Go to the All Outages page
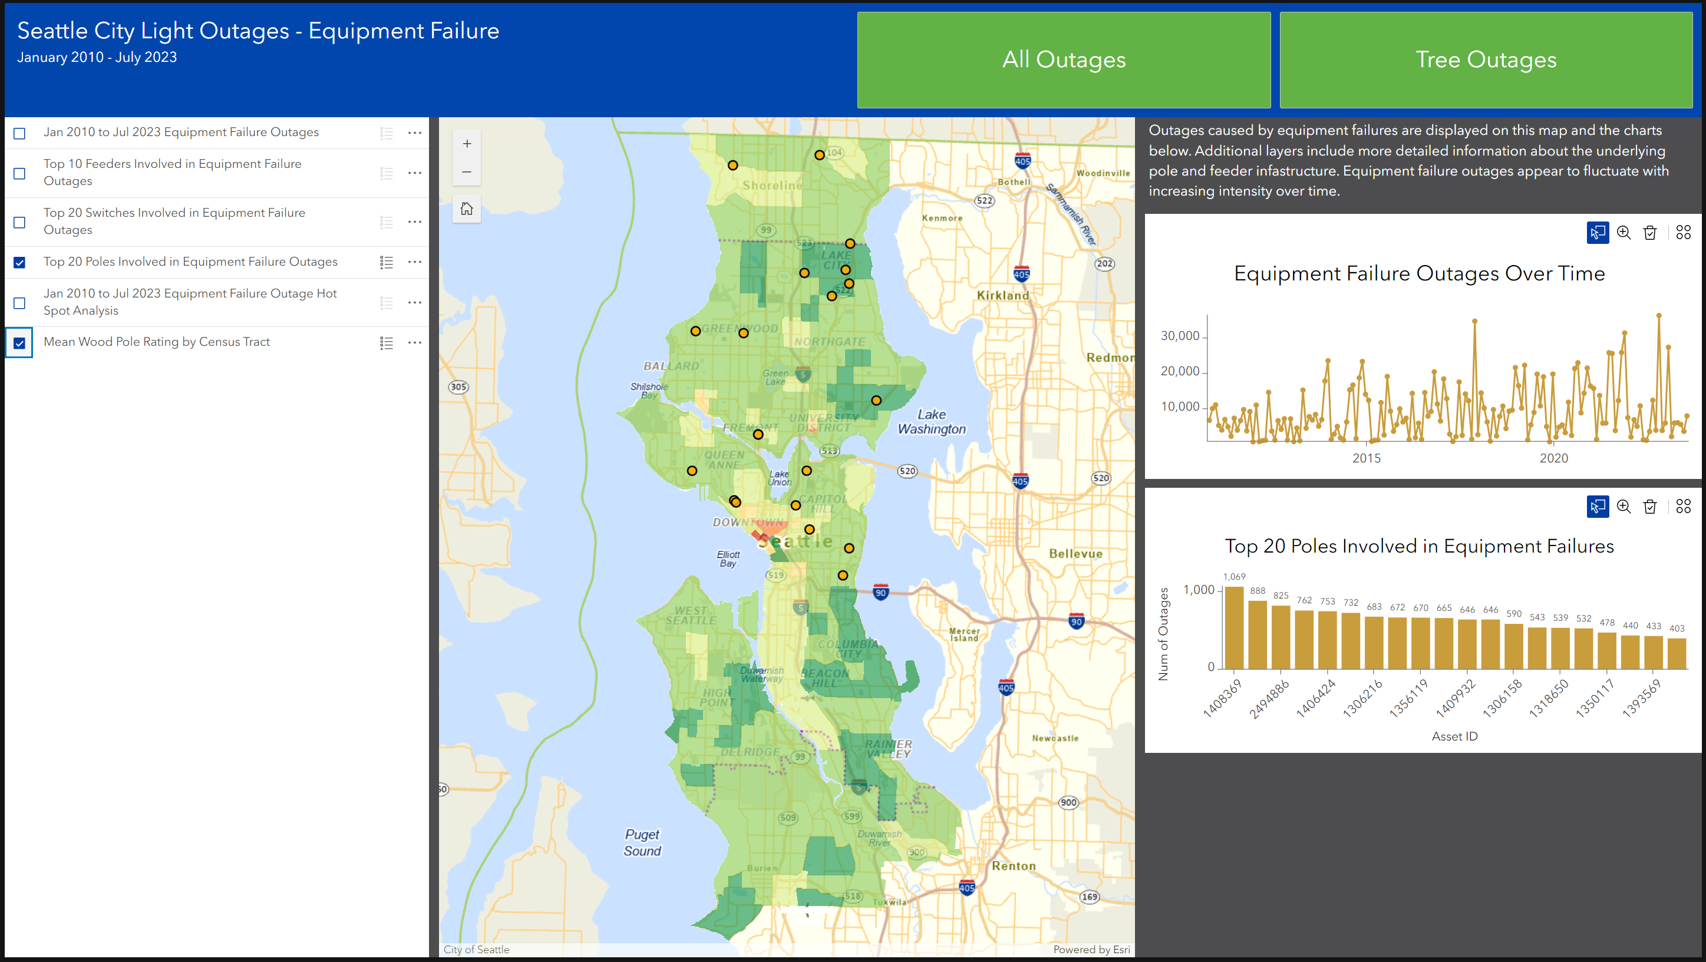 1063,59
